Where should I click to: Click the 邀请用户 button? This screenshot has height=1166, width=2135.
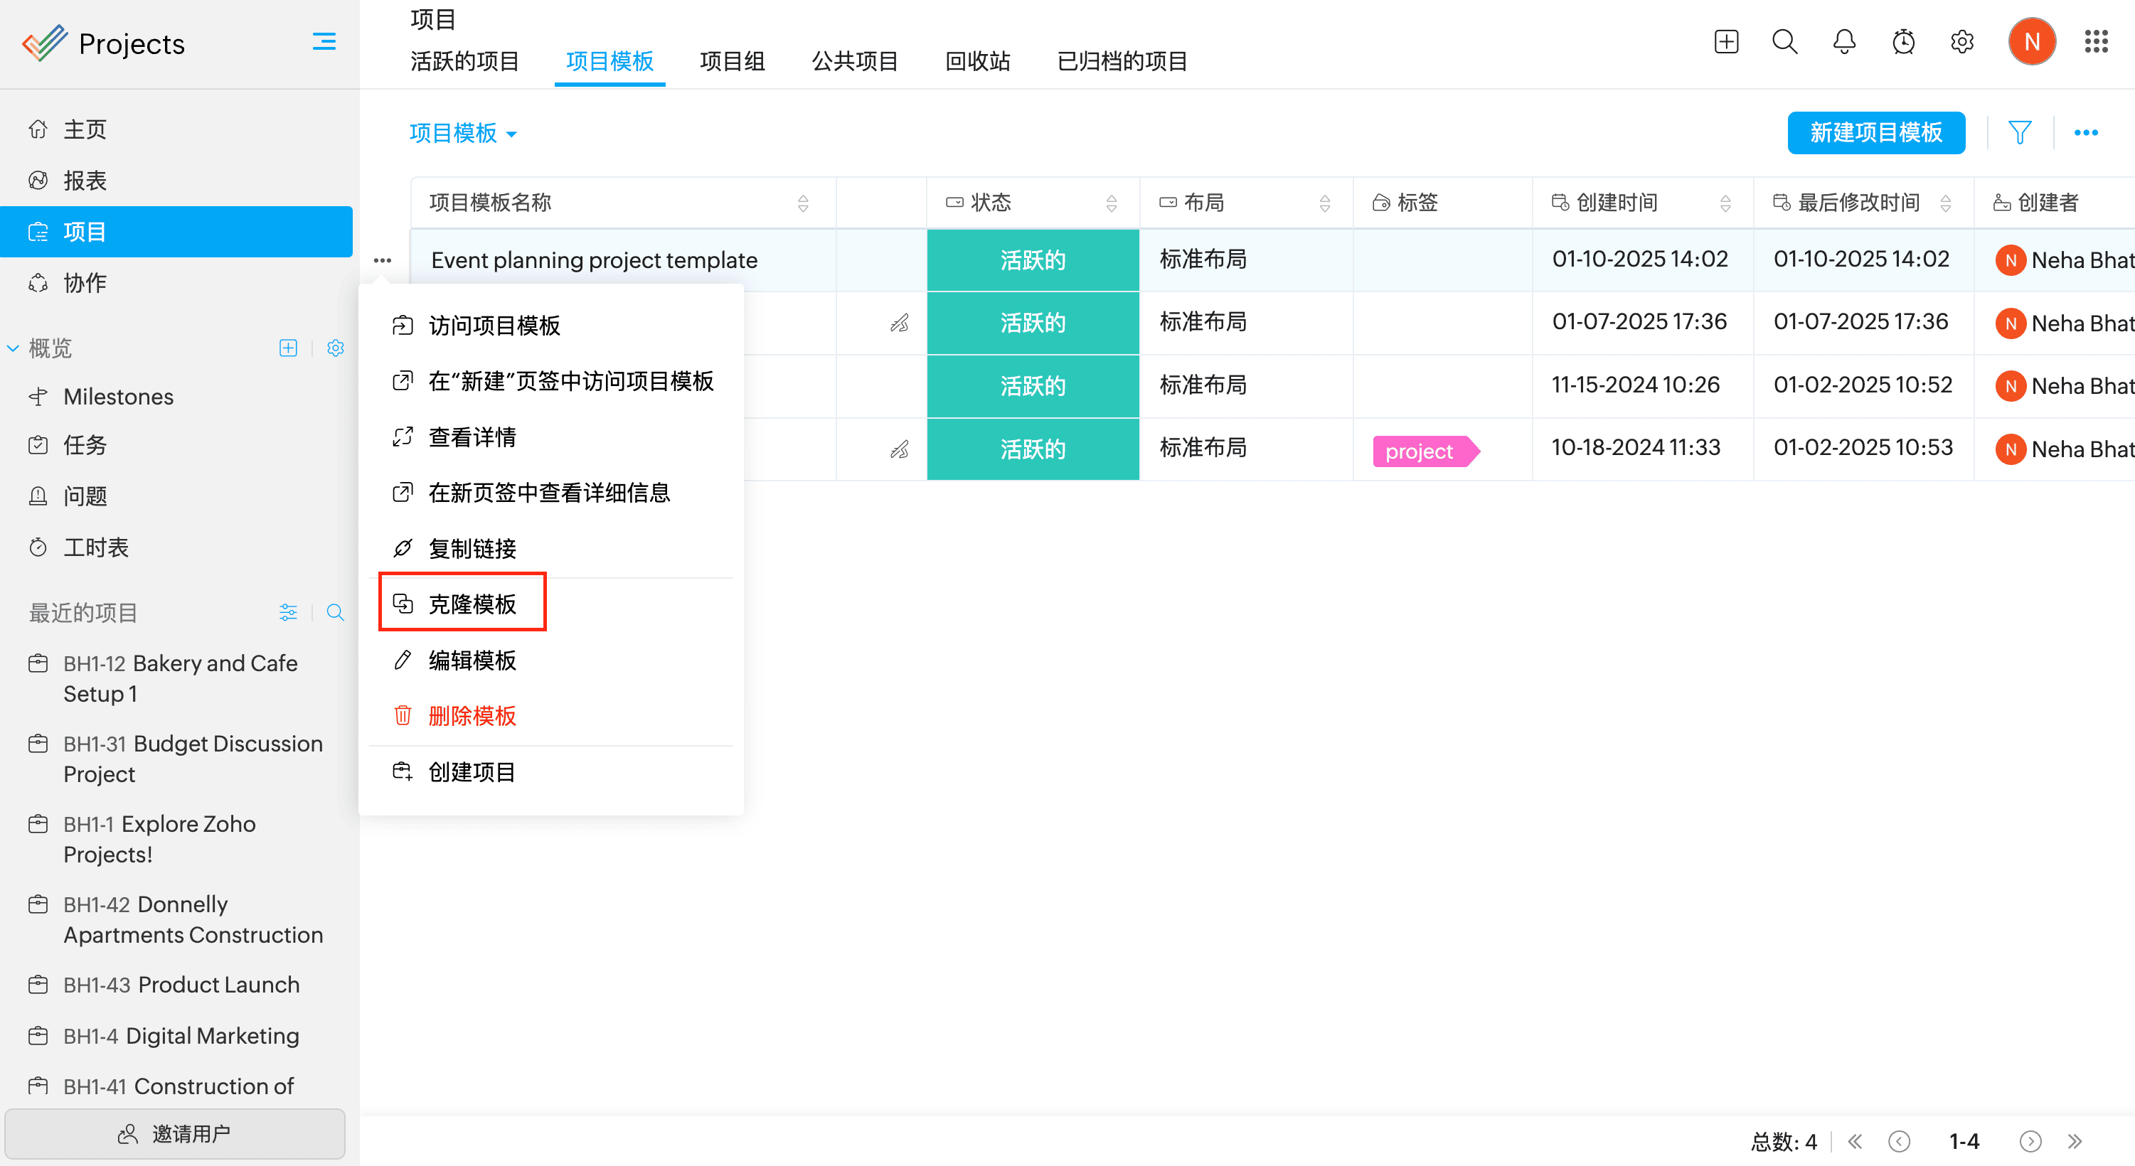175,1133
